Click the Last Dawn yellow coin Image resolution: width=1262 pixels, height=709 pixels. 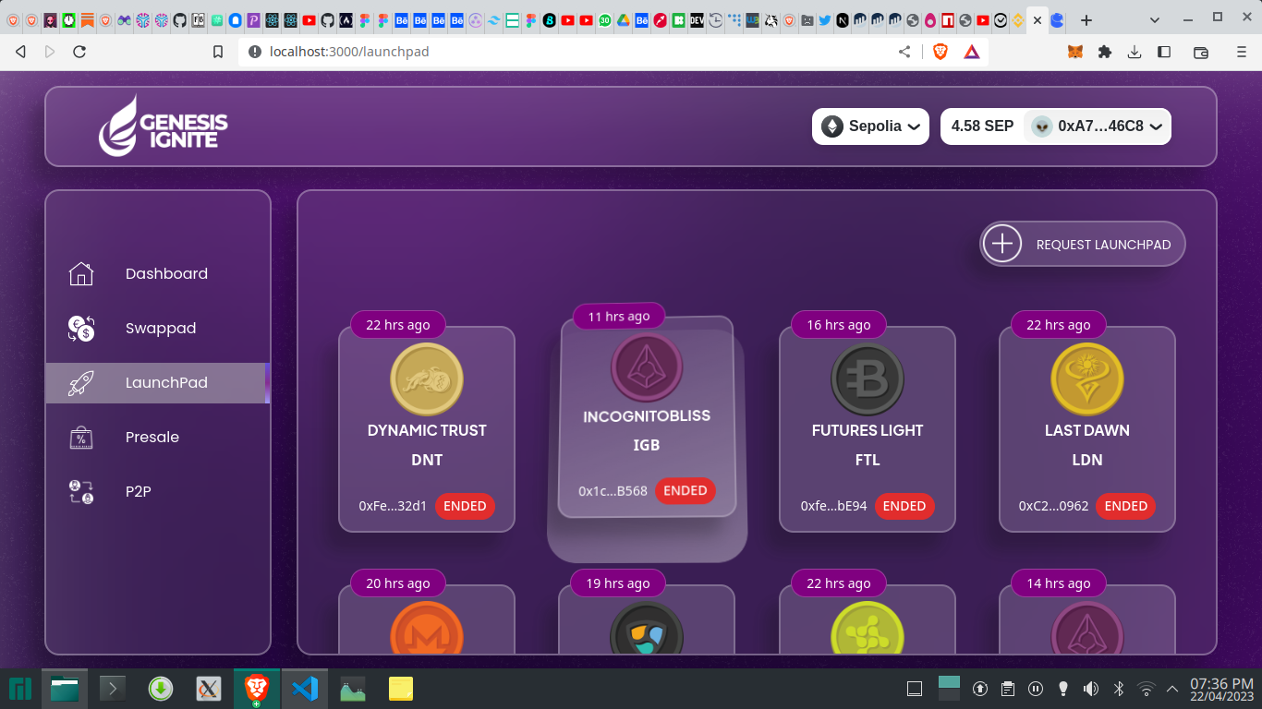pos(1087,379)
